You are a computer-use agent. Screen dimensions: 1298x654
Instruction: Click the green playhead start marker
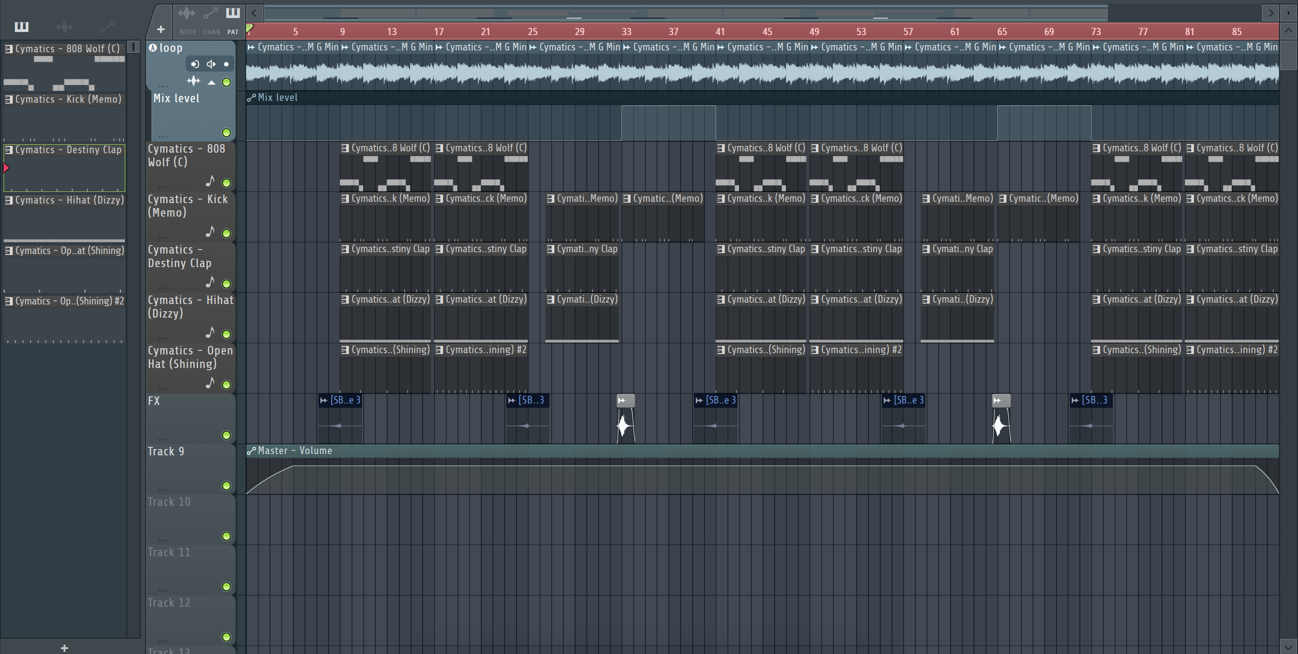249,29
